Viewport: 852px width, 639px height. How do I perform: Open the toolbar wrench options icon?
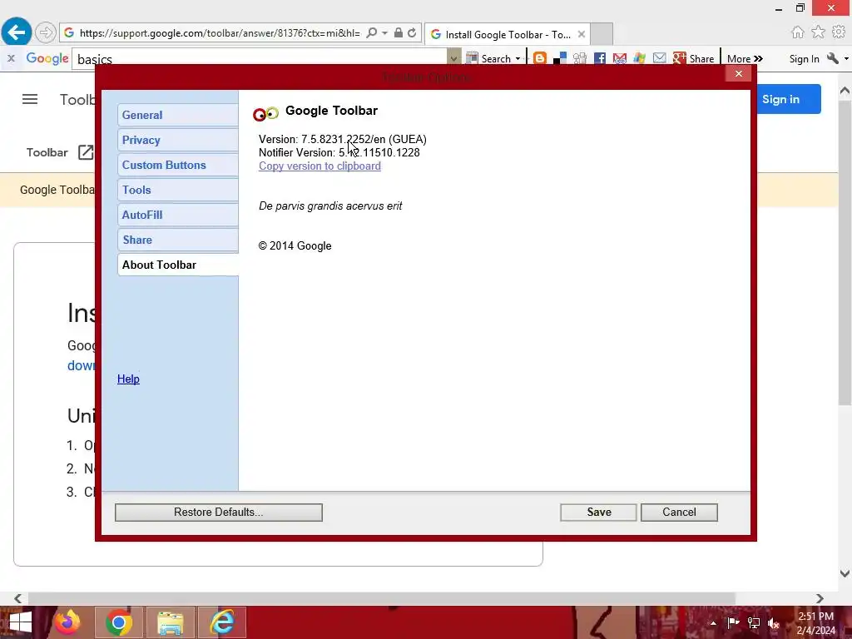click(832, 59)
